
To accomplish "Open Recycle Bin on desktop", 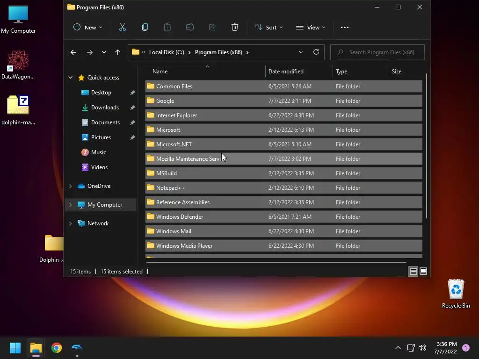I will click(x=456, y=294).
